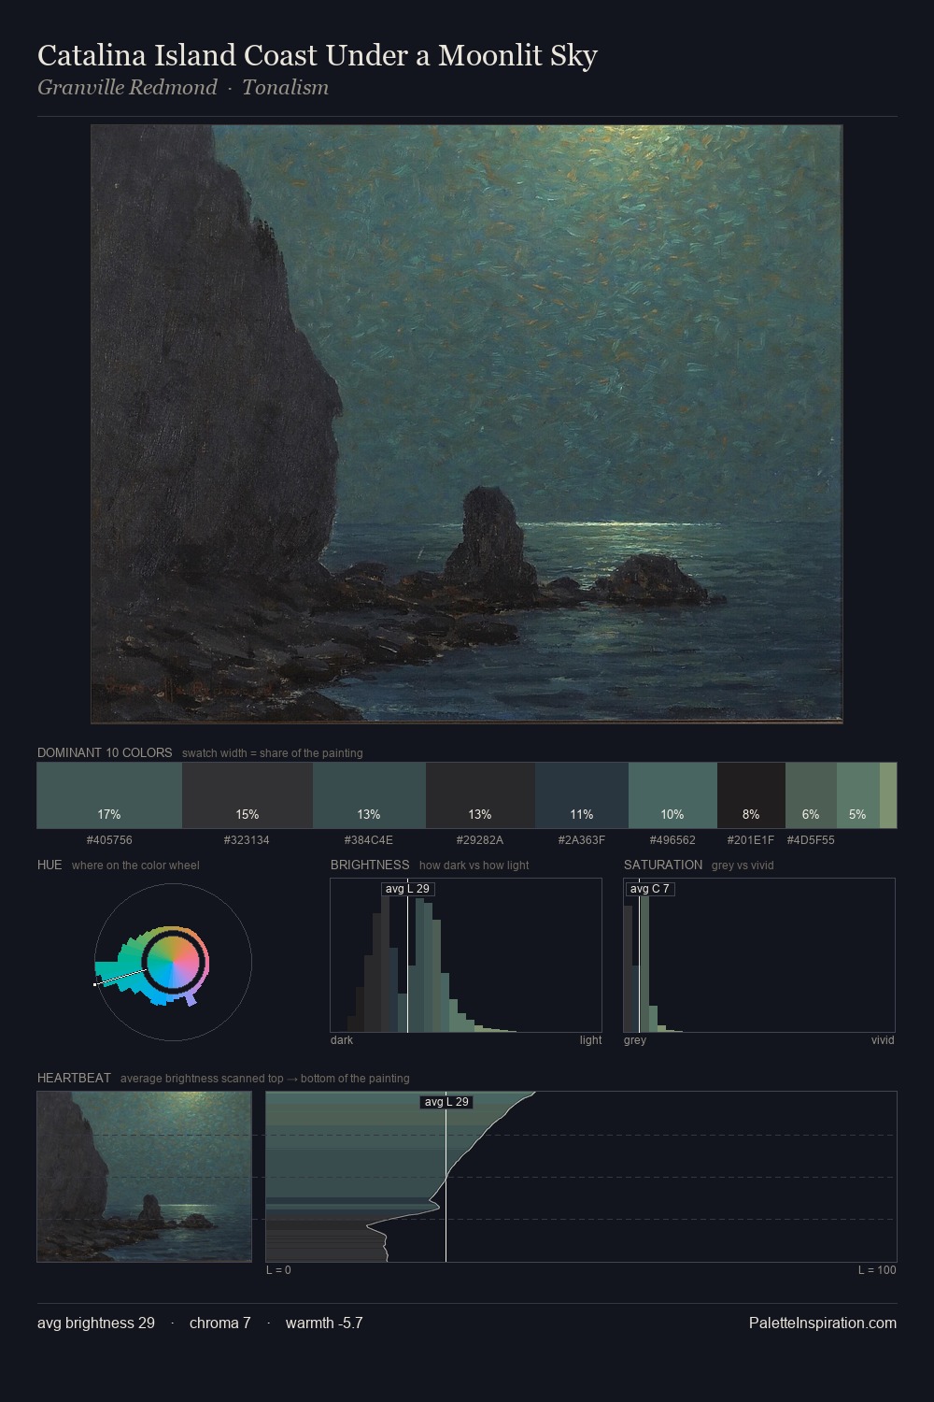Click the DOMINANT 10 COLORS heading
This screenshot has height=1402, width=934.
(105, 752)
